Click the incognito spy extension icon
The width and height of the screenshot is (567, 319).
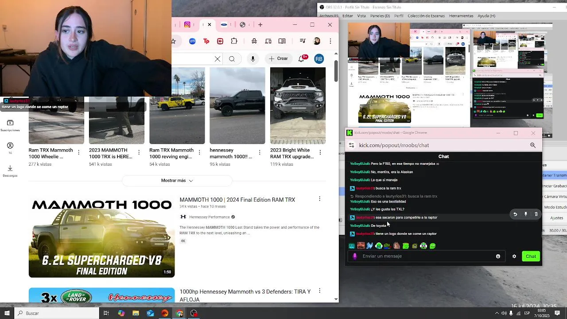pos(254,41)
